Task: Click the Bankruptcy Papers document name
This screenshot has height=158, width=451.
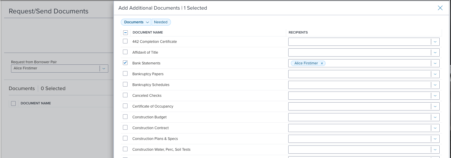Action: (148, 74)
